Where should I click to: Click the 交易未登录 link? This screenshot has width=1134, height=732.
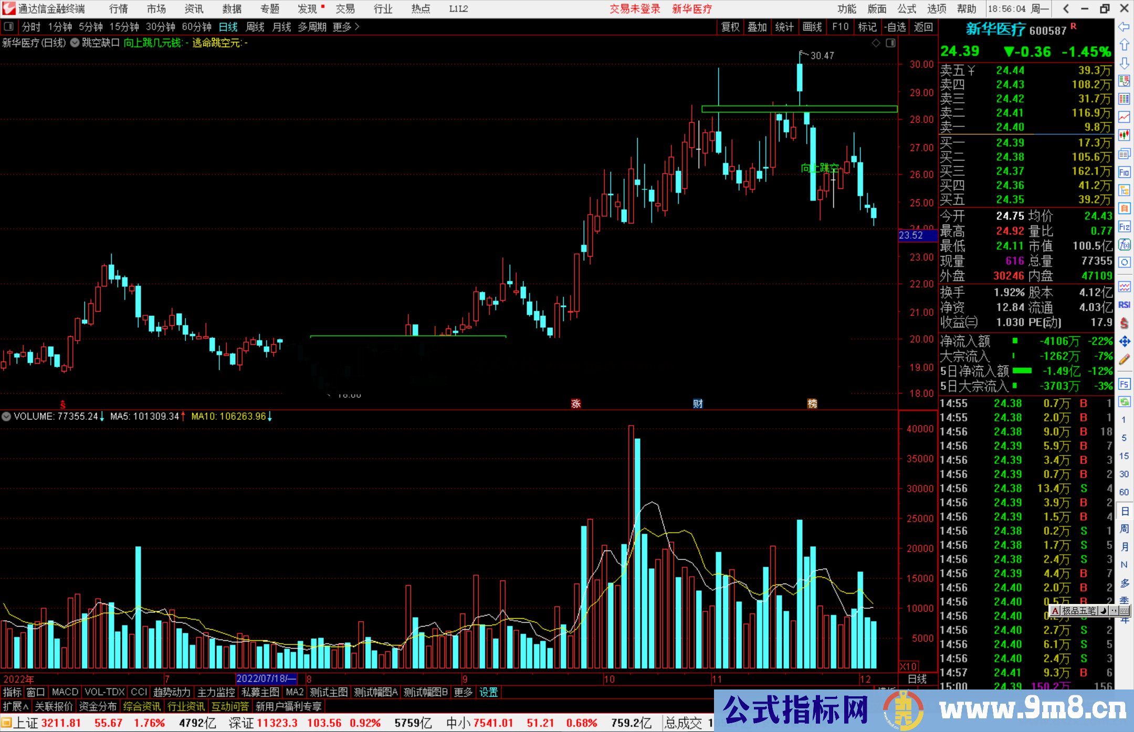pyautogui.click(x=634, y=8)
